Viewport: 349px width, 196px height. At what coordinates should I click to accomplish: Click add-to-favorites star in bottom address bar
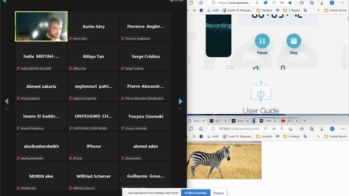tap(290, 128)
